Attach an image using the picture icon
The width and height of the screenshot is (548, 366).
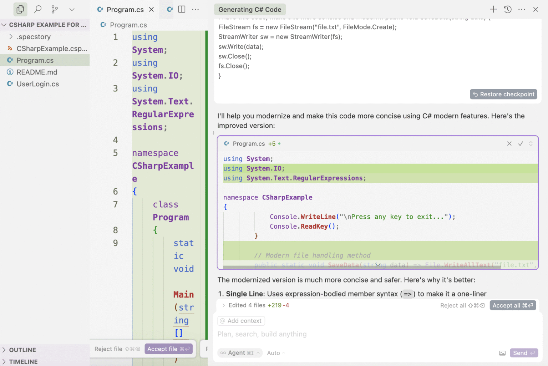point(502,353)
